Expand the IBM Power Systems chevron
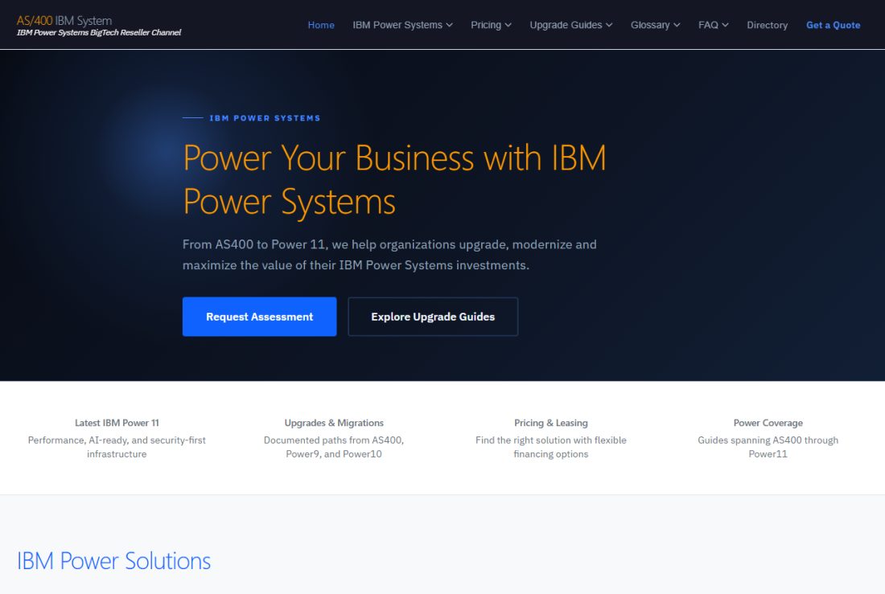 coord(449,25)
